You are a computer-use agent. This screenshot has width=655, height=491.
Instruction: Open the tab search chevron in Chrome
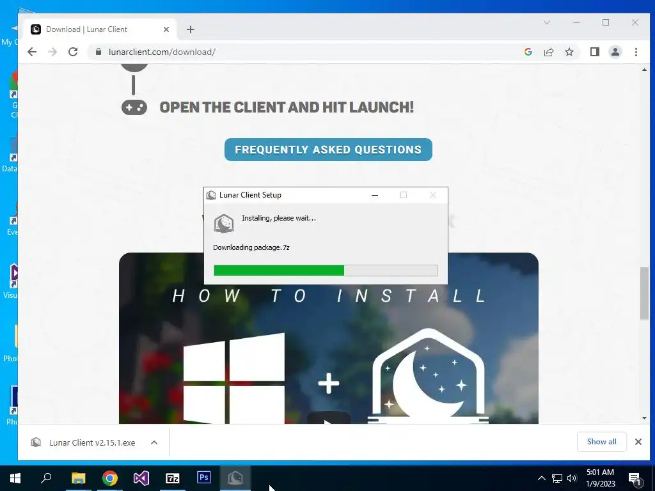coord(547,22)
